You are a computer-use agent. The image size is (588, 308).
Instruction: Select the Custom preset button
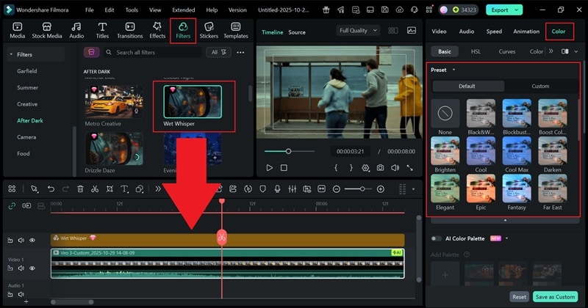pos(540,86)
